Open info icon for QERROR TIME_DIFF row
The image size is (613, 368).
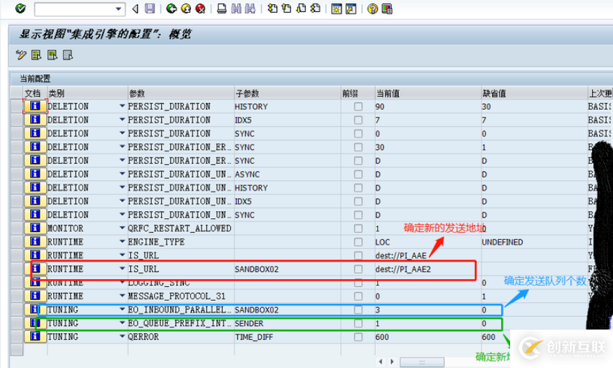[35, 337]
